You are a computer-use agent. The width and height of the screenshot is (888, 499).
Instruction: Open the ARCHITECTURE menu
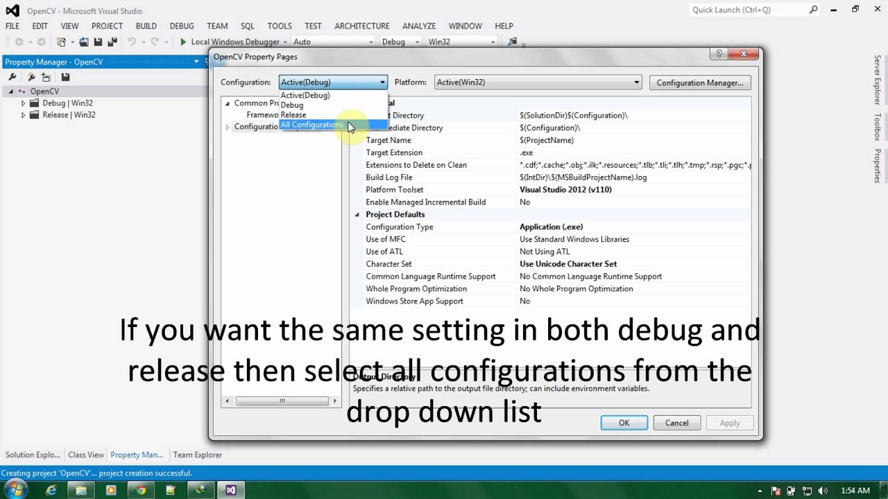click(362, 26)
